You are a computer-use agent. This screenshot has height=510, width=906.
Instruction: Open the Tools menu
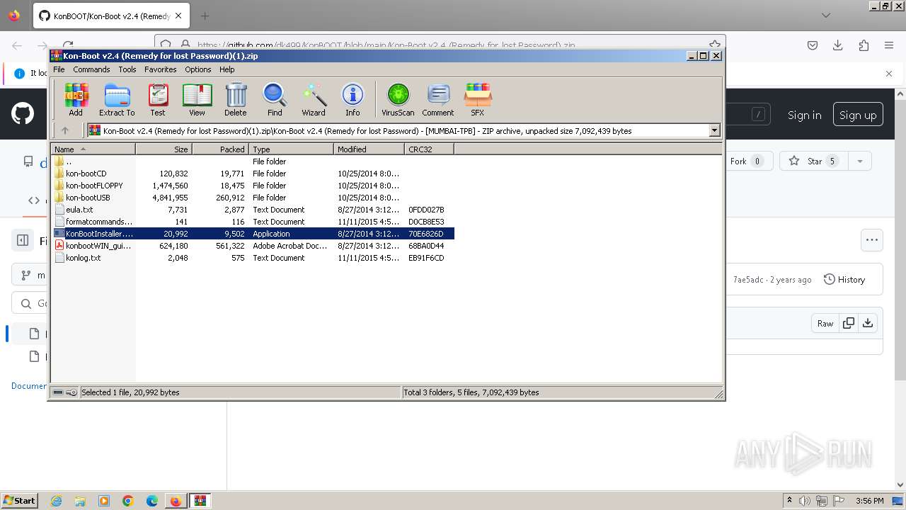click(x=127, y=69)
